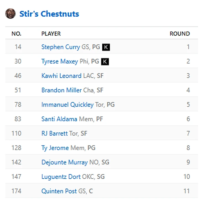Open Dejounte Murray player profile
Screen dimensions: 202x206
pyautogui.click(x=64, y=162)
